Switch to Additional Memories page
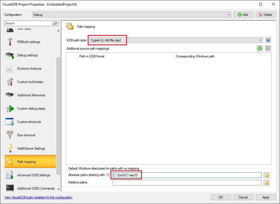 point(30,95)
